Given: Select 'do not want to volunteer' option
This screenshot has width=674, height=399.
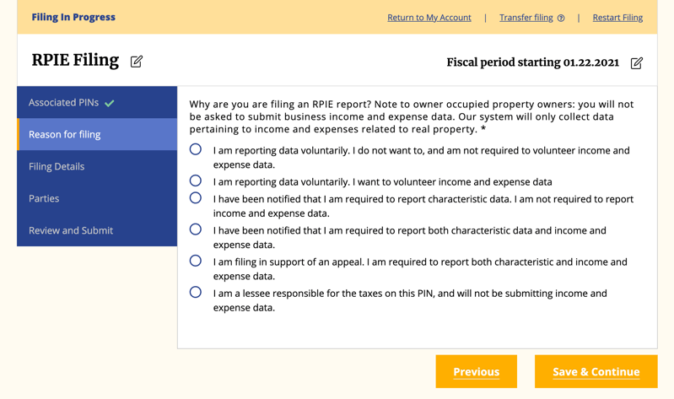Looking at the screenshot, I should pos(196,149).
